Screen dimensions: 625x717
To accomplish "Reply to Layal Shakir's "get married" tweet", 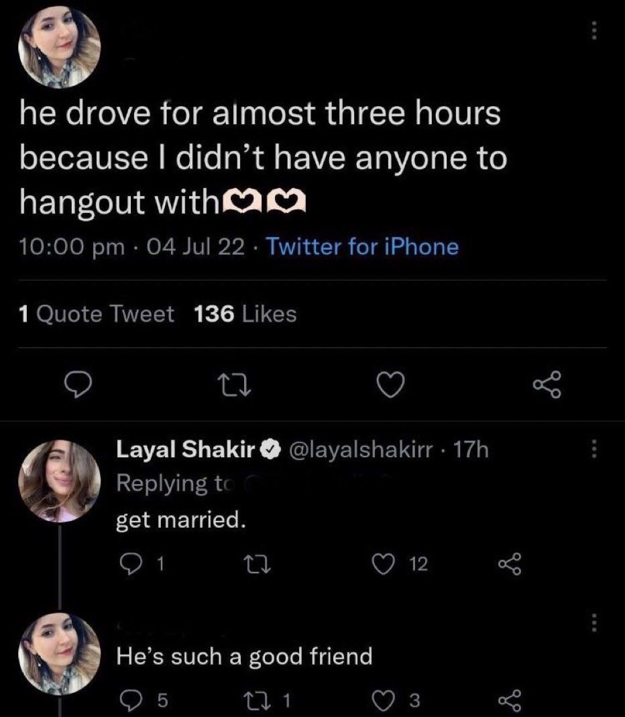I will pos(127,565).
